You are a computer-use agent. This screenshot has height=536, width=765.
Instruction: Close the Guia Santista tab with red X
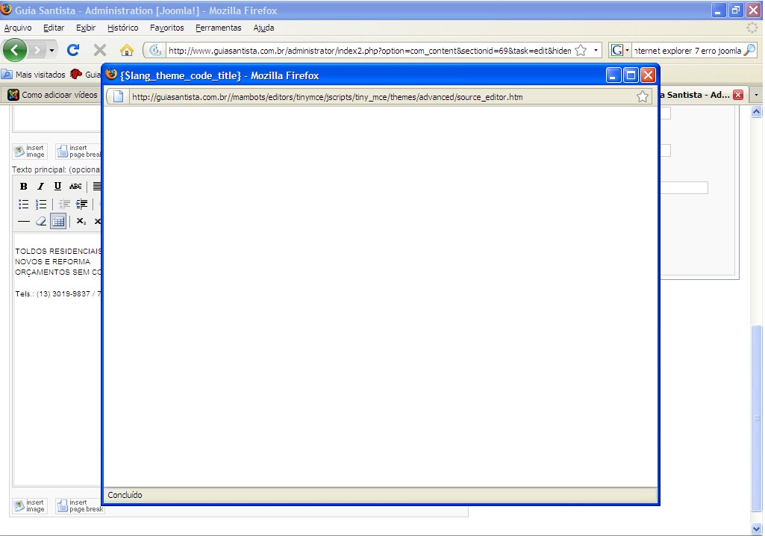click(x=738, y=95)
